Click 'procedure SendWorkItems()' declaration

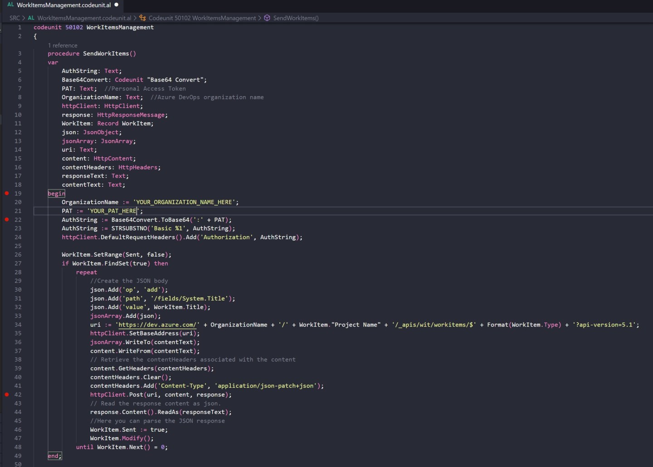tap(92, 54)
